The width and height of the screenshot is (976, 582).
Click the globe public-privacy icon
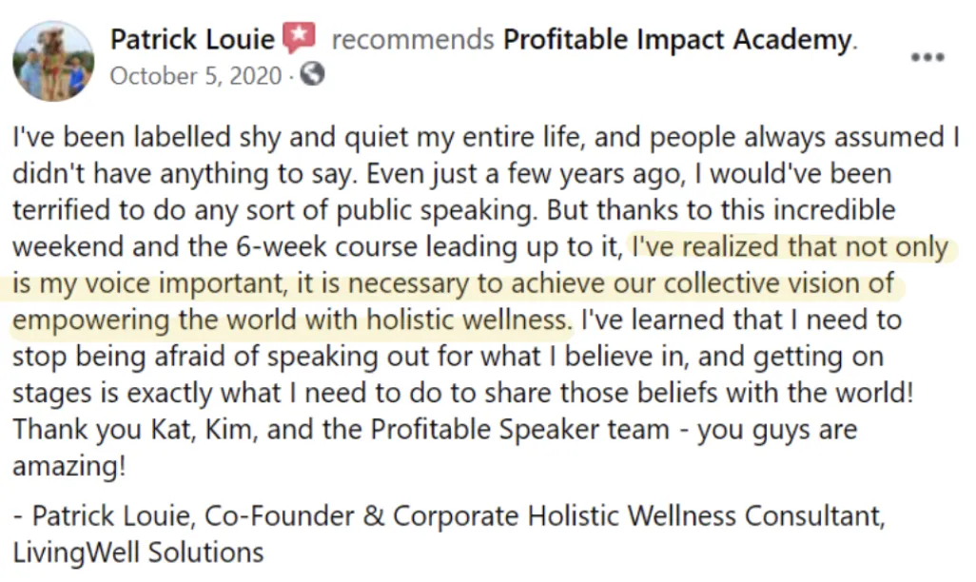click(x=312, y=75)
